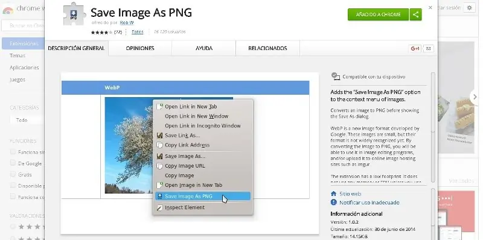The height and width of the screenshot is (240, 483).
Task: Click the Añadido a Chrome button
Action: point(379,14)
